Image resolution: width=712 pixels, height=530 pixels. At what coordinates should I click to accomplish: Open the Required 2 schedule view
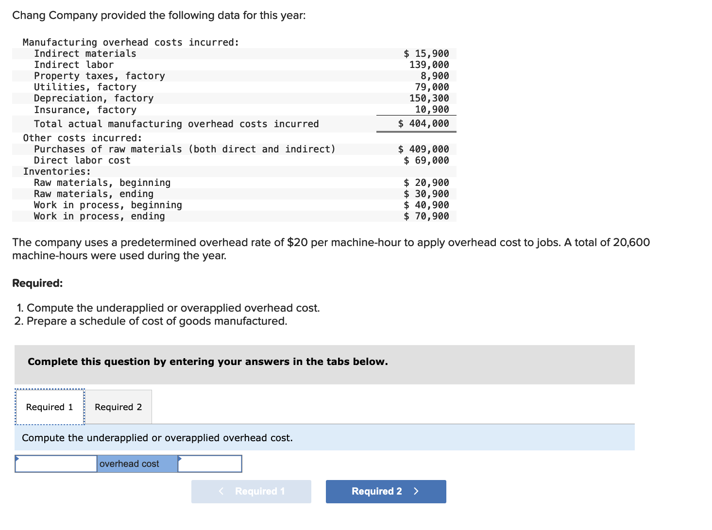pyautogui.click(x=118, y=407)
